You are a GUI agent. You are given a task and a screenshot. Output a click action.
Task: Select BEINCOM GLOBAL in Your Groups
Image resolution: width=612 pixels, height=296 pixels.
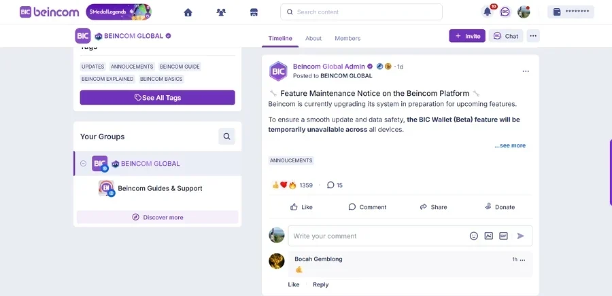tap(157, 164)
